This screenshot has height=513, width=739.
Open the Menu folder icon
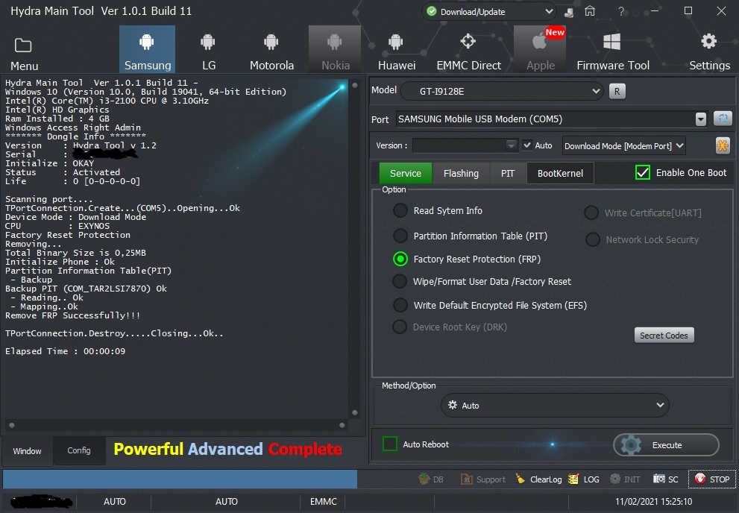(23, 45)
